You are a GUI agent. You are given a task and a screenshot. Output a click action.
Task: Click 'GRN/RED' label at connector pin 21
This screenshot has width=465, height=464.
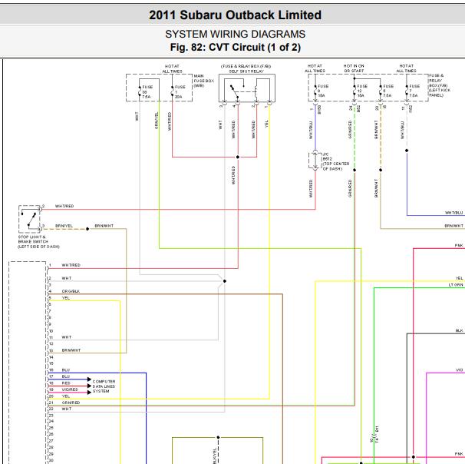click(71, 403)
